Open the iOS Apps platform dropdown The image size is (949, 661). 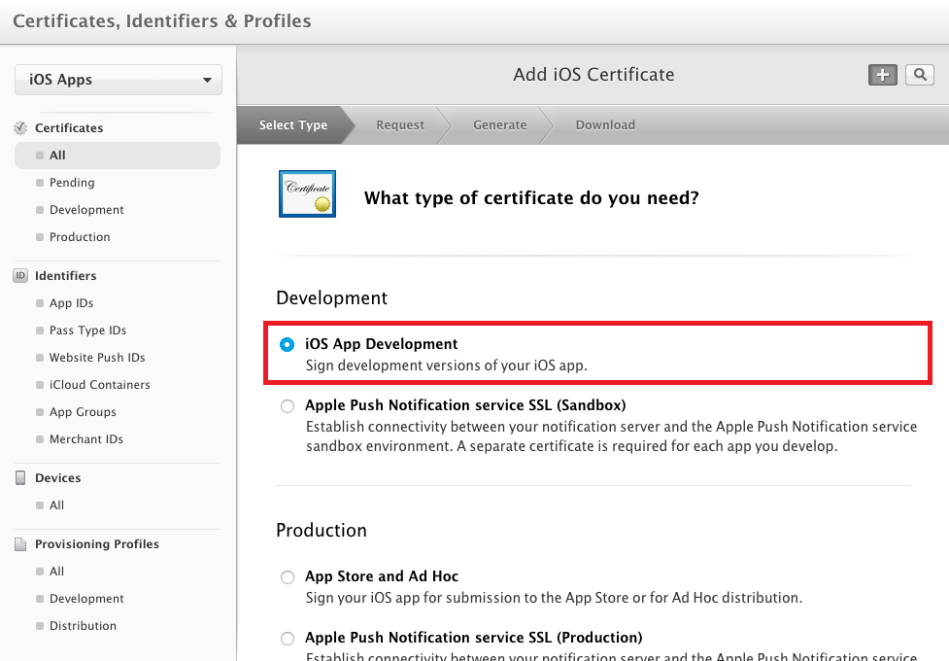pyautogui.click(x=119, y=80)
